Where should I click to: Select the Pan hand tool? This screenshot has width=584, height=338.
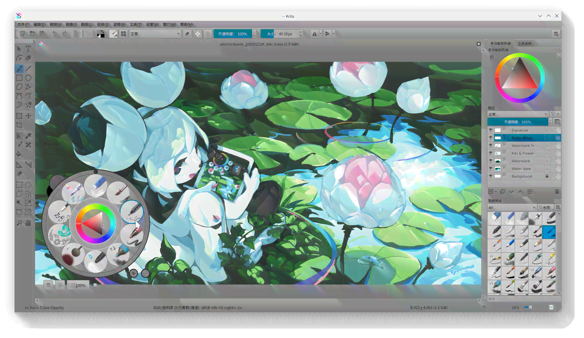coord(28,223)
